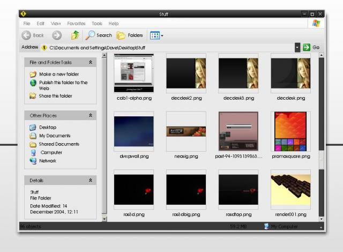Image resolution: width=343 pixels, height=252 pixels.
Task: Select the post-94-1093139863 thumbnail
Action: tap(238, 131)
